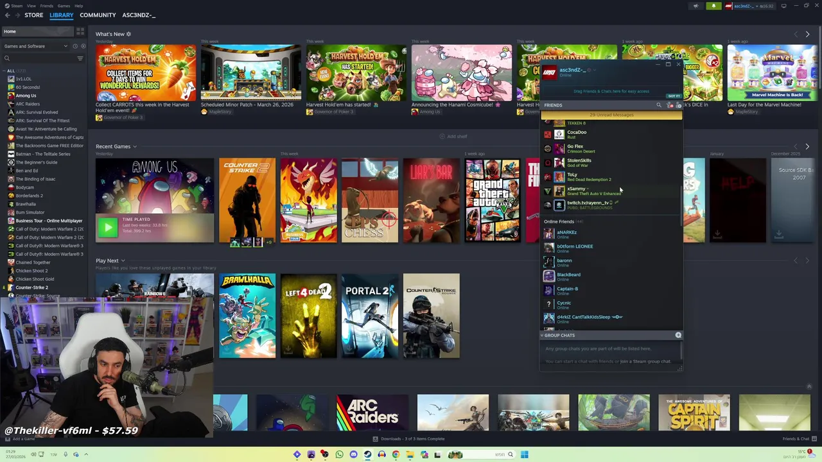This screenshot has height=462, width=822.
Task: Open the Help menu
Action: pyautogui.click(x=78, y=6)
